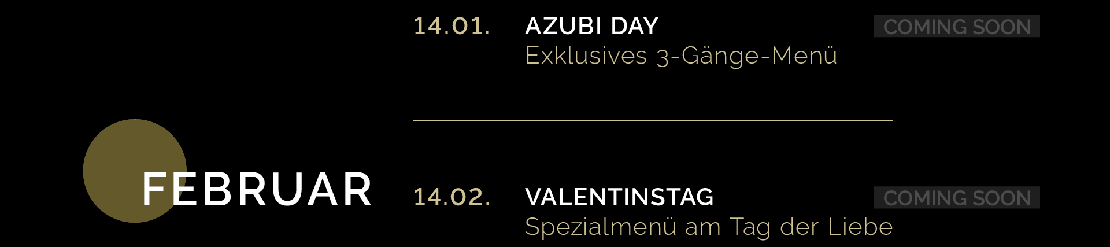Image resolution: width=1110 pixels, height=247 pixels.
Task: Select the 14.01. event date
Action: (x=452, y=26)
